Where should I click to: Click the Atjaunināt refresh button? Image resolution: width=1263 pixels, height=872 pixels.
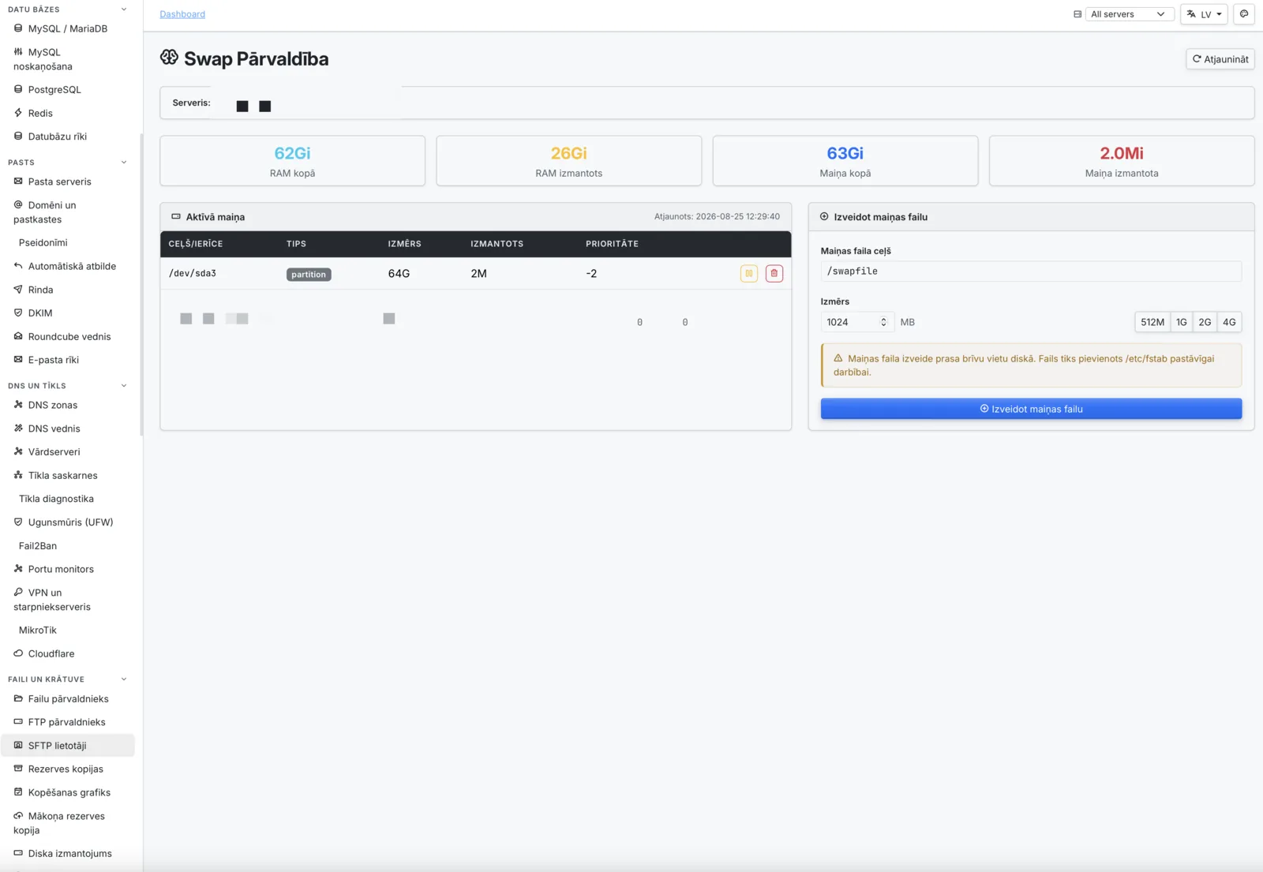[x=1220, y=59]
